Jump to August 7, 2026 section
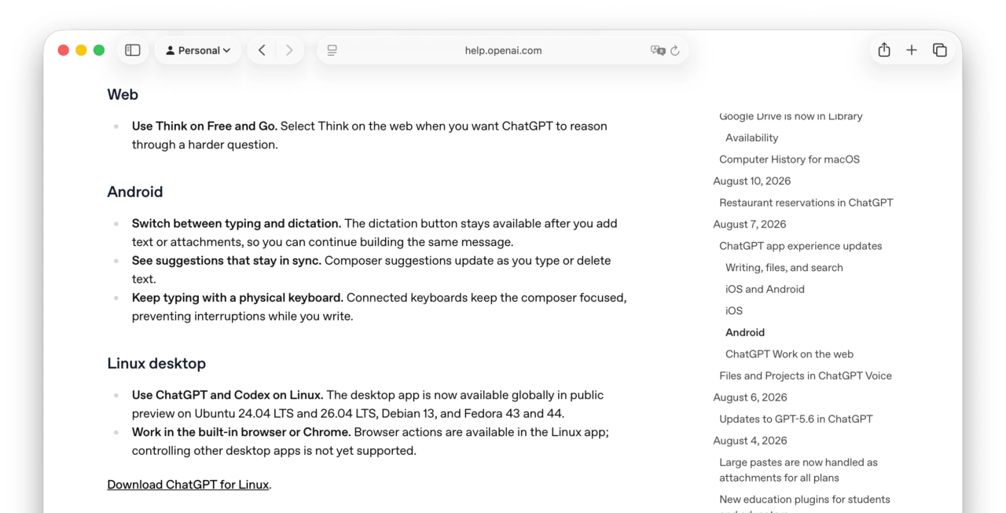1006x513 pixels. [x=750, y=225]
